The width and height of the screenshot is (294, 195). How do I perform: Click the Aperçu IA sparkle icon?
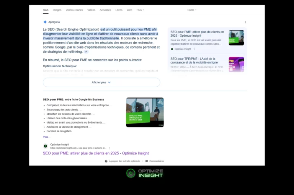tap(45, 22)
